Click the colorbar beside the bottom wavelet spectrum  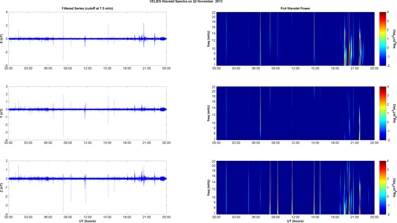coord(383,188)
